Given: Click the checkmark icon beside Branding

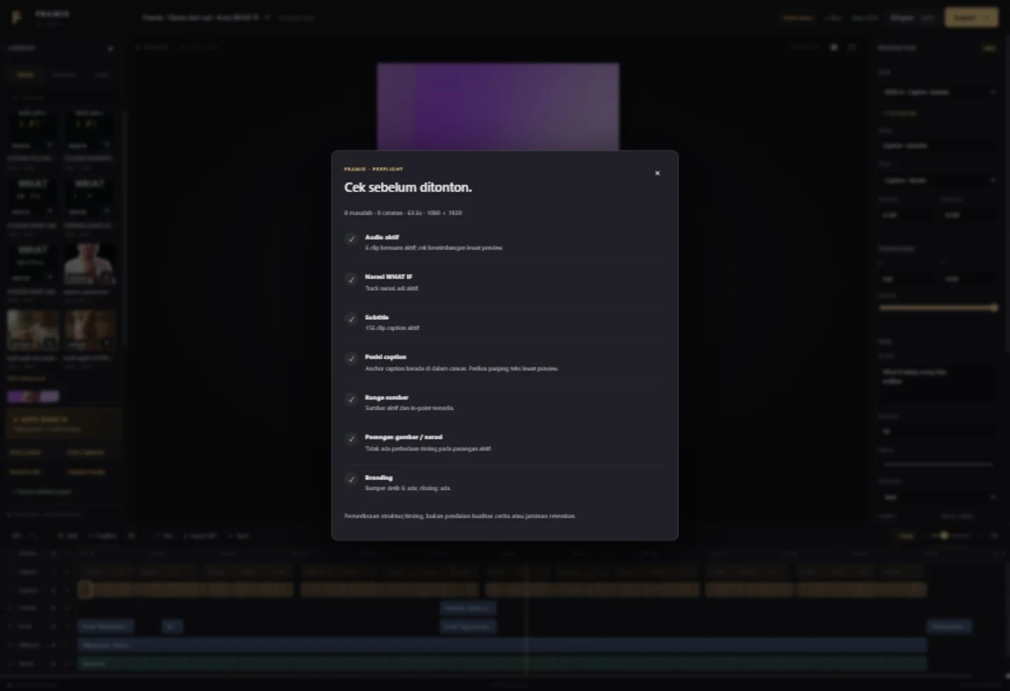Looking at the screenshot, I should 351,479.
